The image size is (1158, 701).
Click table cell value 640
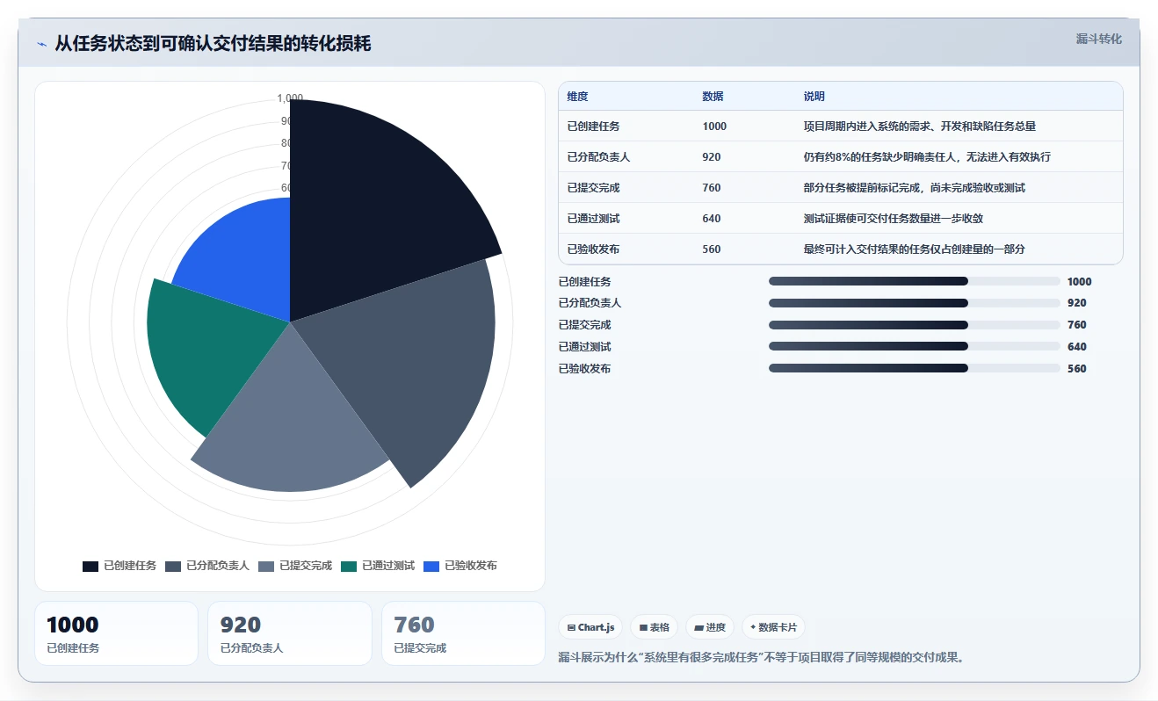[712, 219]
